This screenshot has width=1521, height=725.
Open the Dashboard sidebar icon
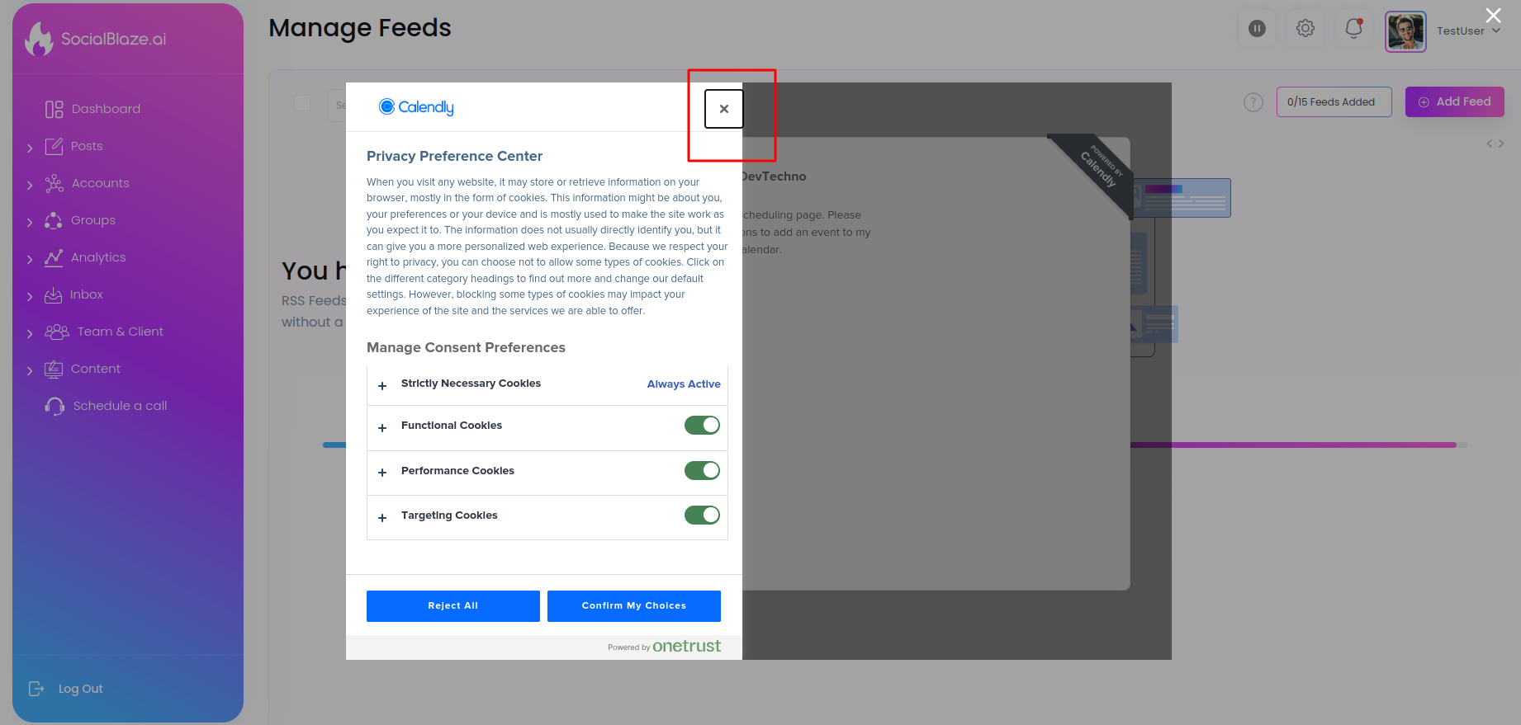tap(54, 110)
